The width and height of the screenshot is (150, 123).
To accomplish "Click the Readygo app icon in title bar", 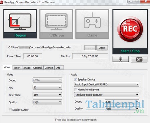I will point(2,2).
